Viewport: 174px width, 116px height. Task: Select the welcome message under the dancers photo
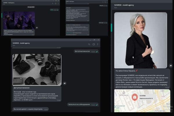[x=19, y=32]
